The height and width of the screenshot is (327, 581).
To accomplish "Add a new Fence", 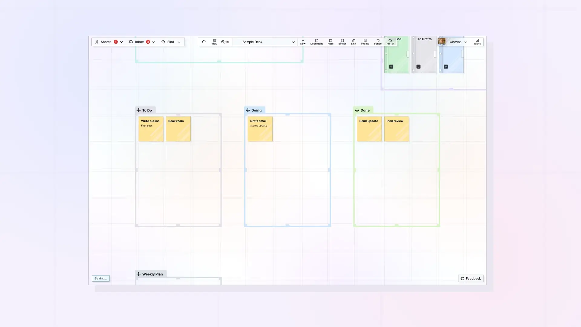I will pyautogui.click(x=378, y=42).
